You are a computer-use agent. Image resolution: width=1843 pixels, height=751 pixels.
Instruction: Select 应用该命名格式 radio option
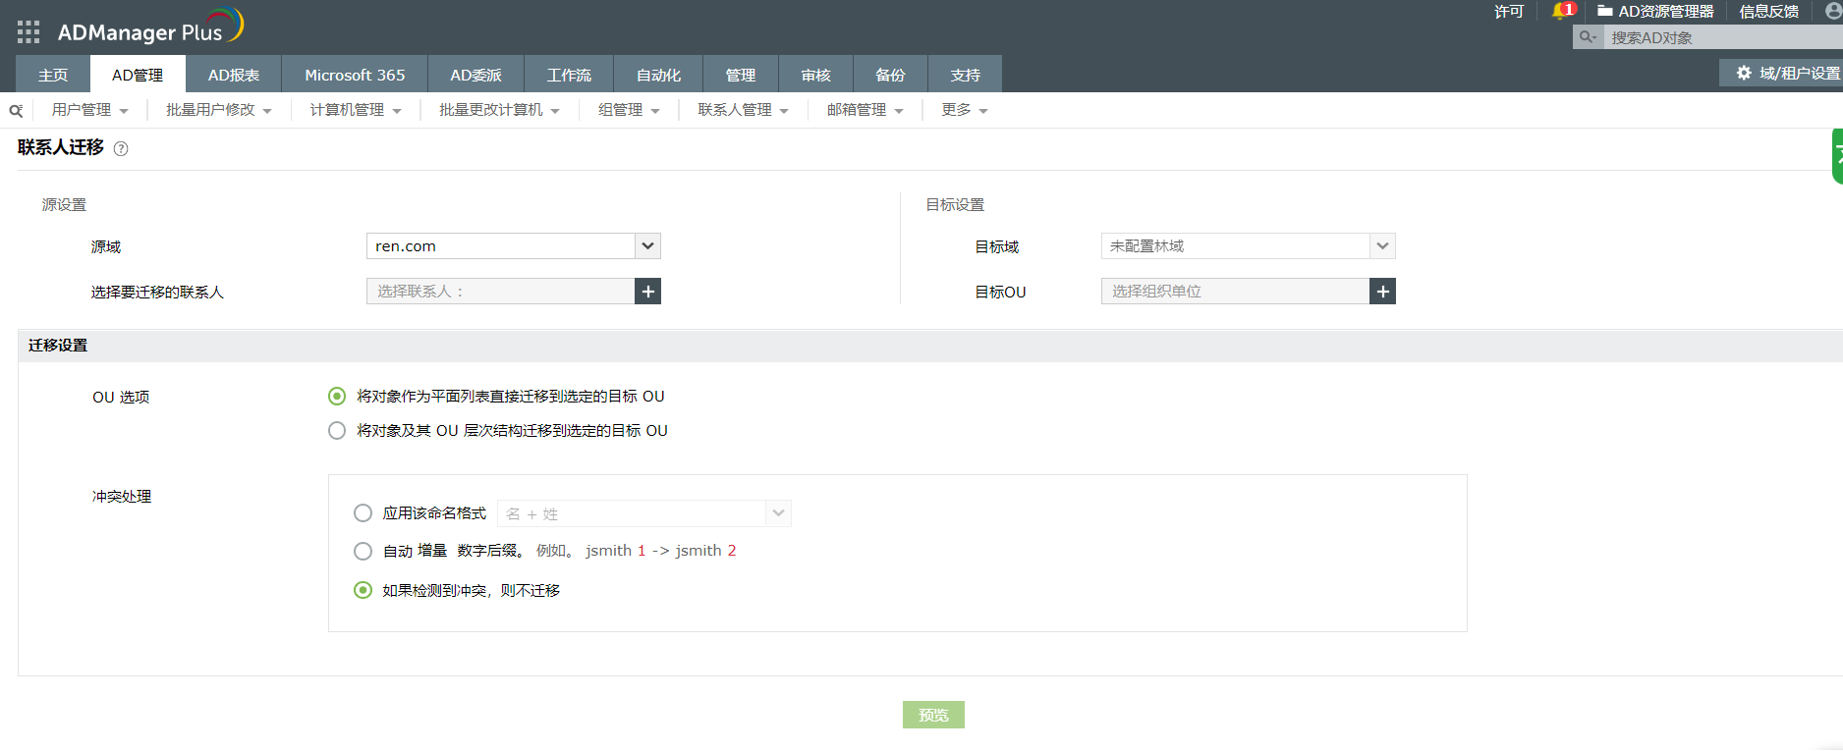(x=363, y=513)
